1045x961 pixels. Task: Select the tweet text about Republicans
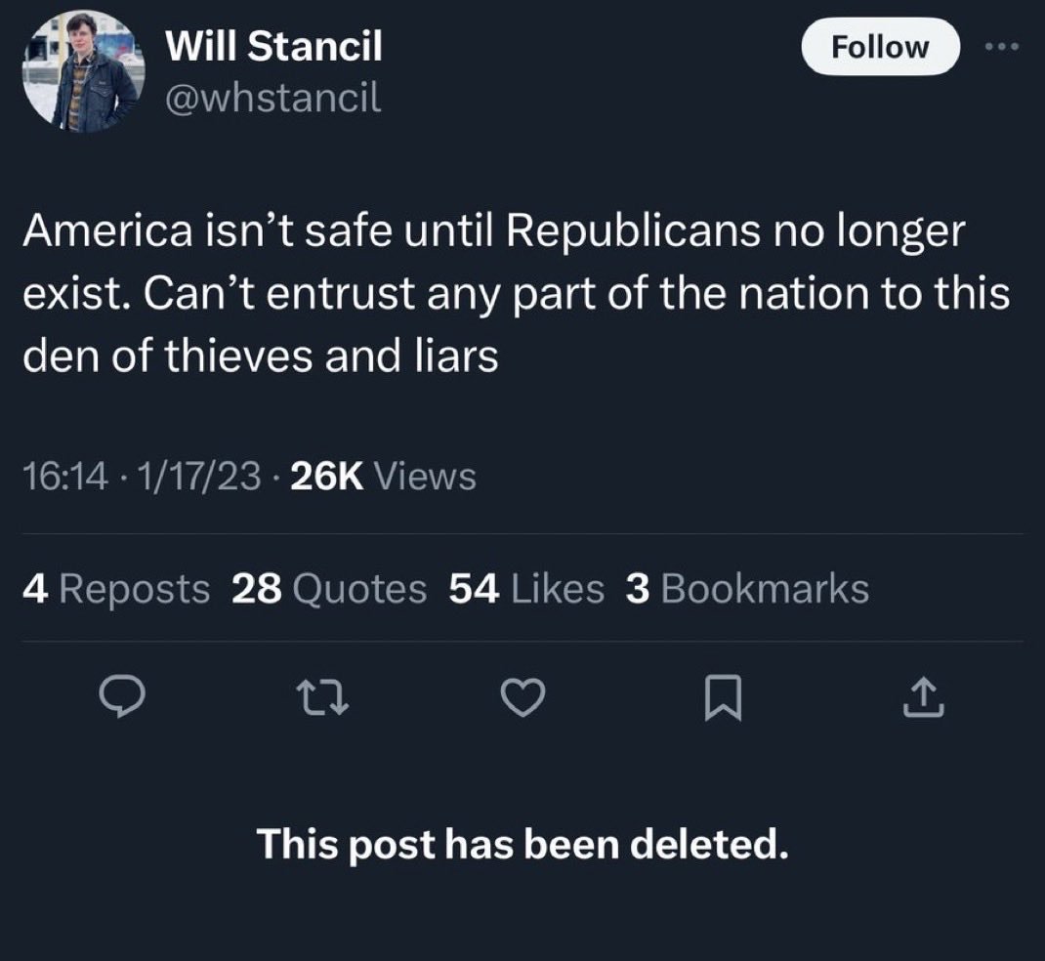pos(517,293)
